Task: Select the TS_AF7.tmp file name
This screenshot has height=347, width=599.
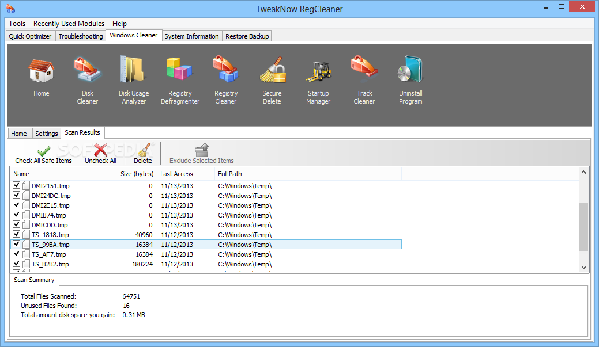Action: (49, 254)
